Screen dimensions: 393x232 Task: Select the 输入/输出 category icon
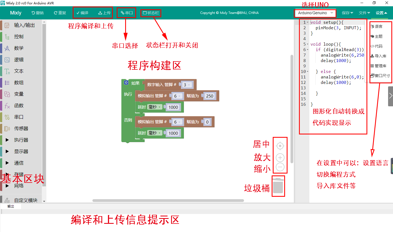pos(7,25)
